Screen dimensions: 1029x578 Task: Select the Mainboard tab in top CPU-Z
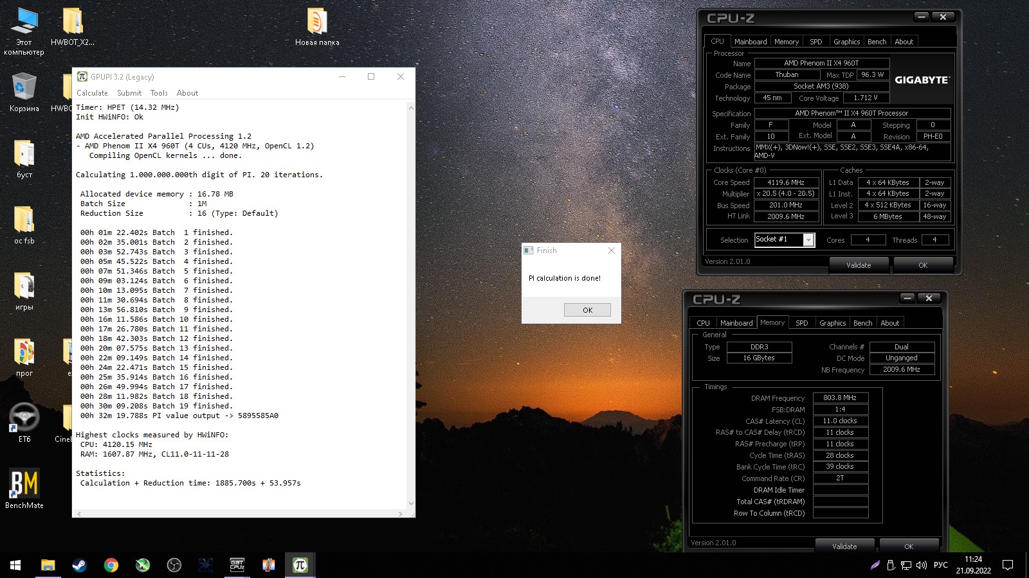coord(751,42)
